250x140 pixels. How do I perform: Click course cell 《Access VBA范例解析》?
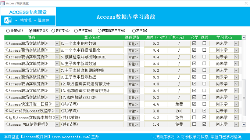point(30,124)
